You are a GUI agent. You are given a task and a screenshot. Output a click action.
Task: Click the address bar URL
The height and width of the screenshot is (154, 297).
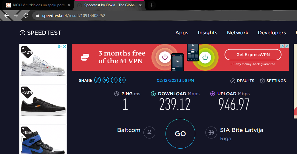pos(74,16)
